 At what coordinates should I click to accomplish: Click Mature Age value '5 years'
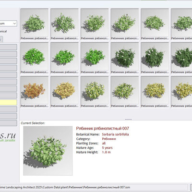107,148
